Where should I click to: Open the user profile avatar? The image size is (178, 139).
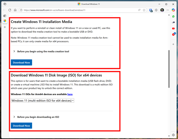click(x=162, y=10)
